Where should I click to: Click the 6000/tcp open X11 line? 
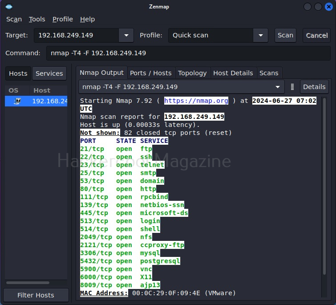116,277
